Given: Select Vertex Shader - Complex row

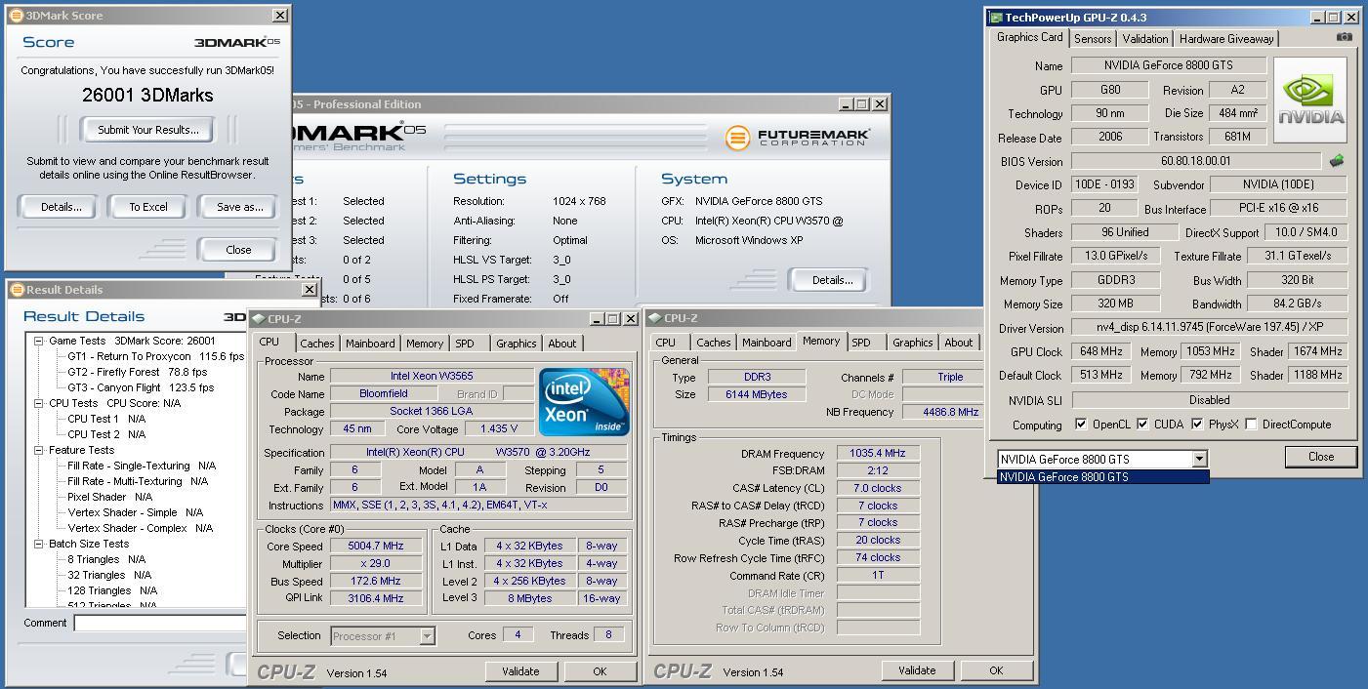Looking at the screenshot, I should (140, 528).
